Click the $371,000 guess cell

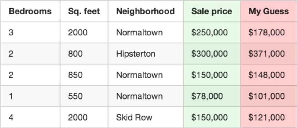pyautogui.click(x=269, y=54)
